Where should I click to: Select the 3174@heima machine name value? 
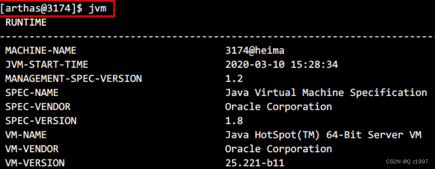pyautogui.click(x=255, y=51)
